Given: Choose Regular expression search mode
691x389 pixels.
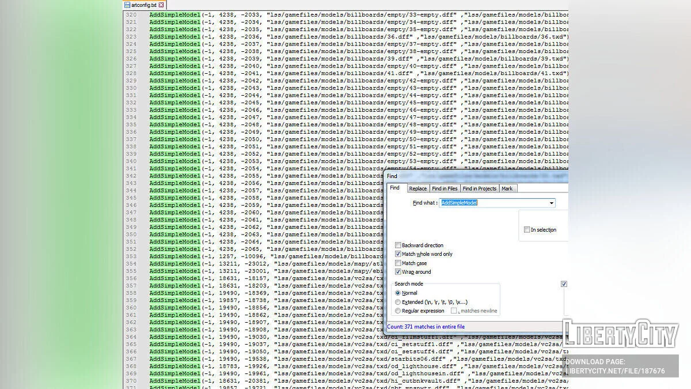Looking at the screenshot, I should [x=398, y=311].
